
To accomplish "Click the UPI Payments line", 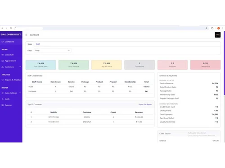I will pyautogui.click(x=189, y=111).
